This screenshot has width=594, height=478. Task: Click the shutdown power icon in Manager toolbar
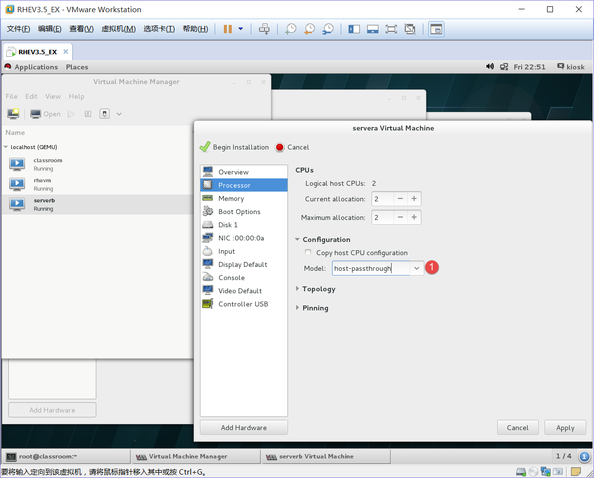(105, 114)
